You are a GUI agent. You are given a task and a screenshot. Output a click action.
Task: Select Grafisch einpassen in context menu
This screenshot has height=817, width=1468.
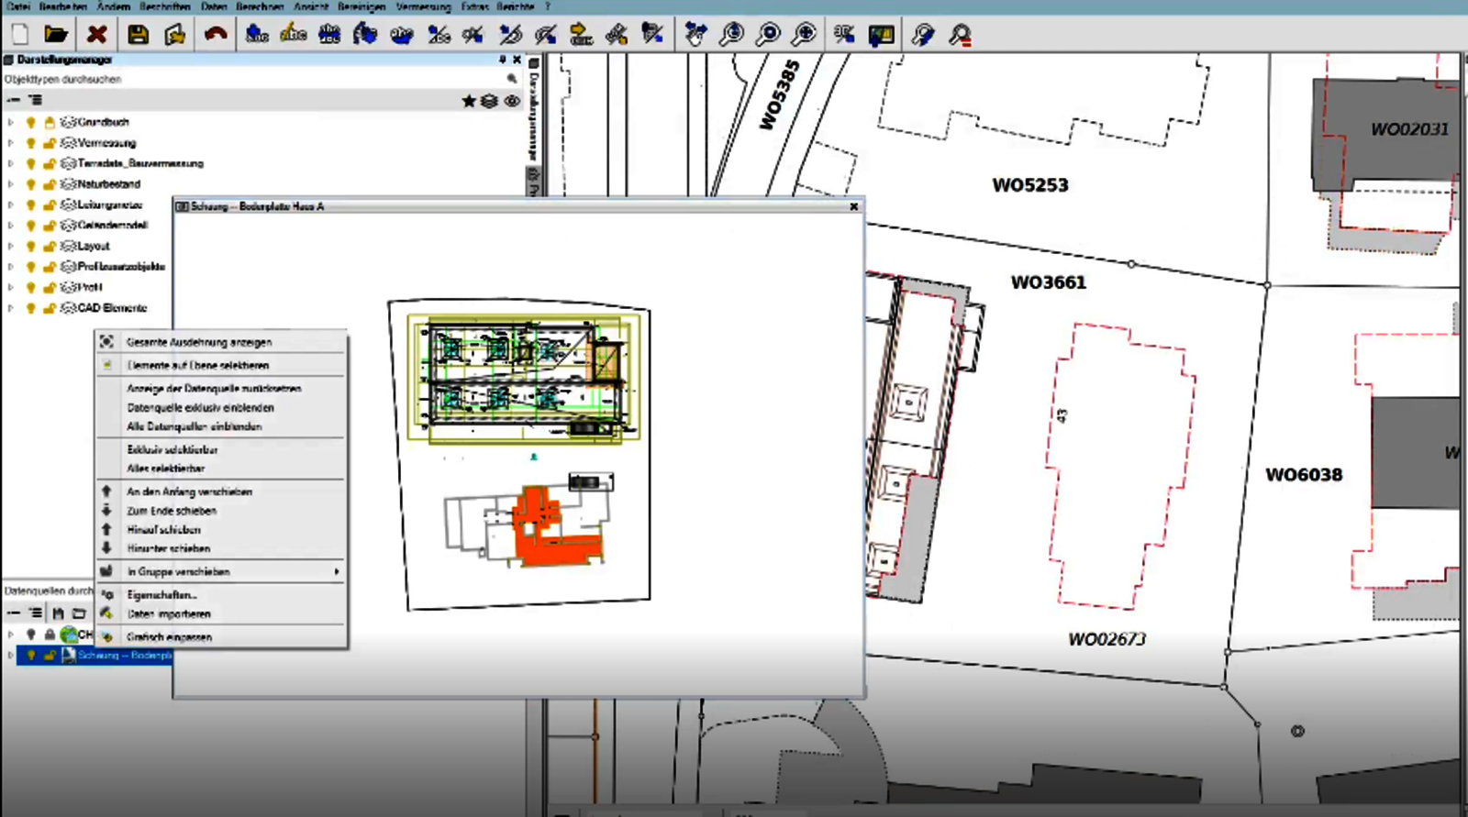[169, 636]
